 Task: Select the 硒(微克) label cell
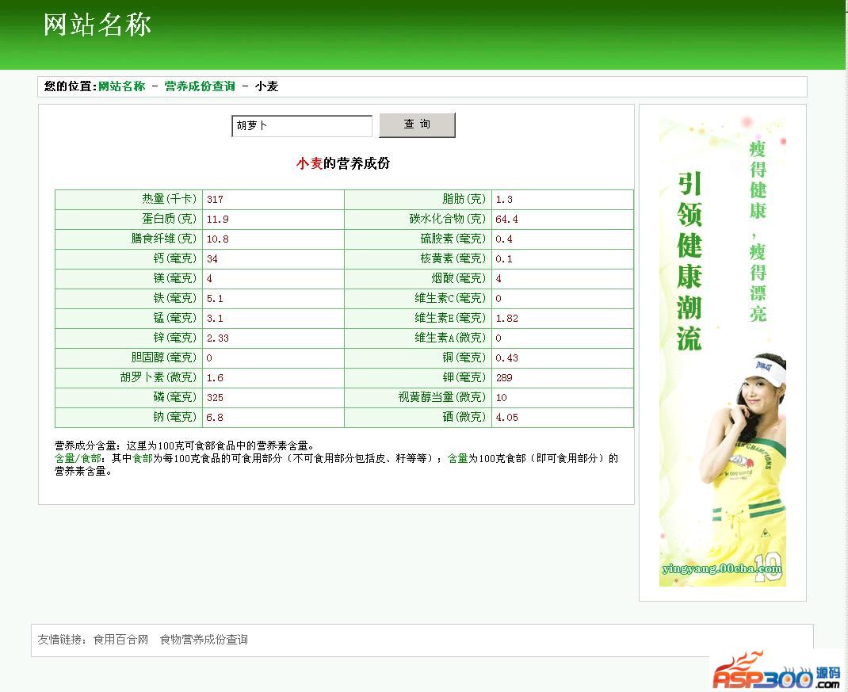(418, 417)
